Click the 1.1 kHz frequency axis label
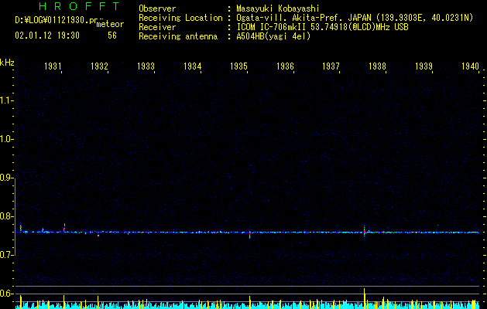Screen dimensions: 487x309 [7, 100]
